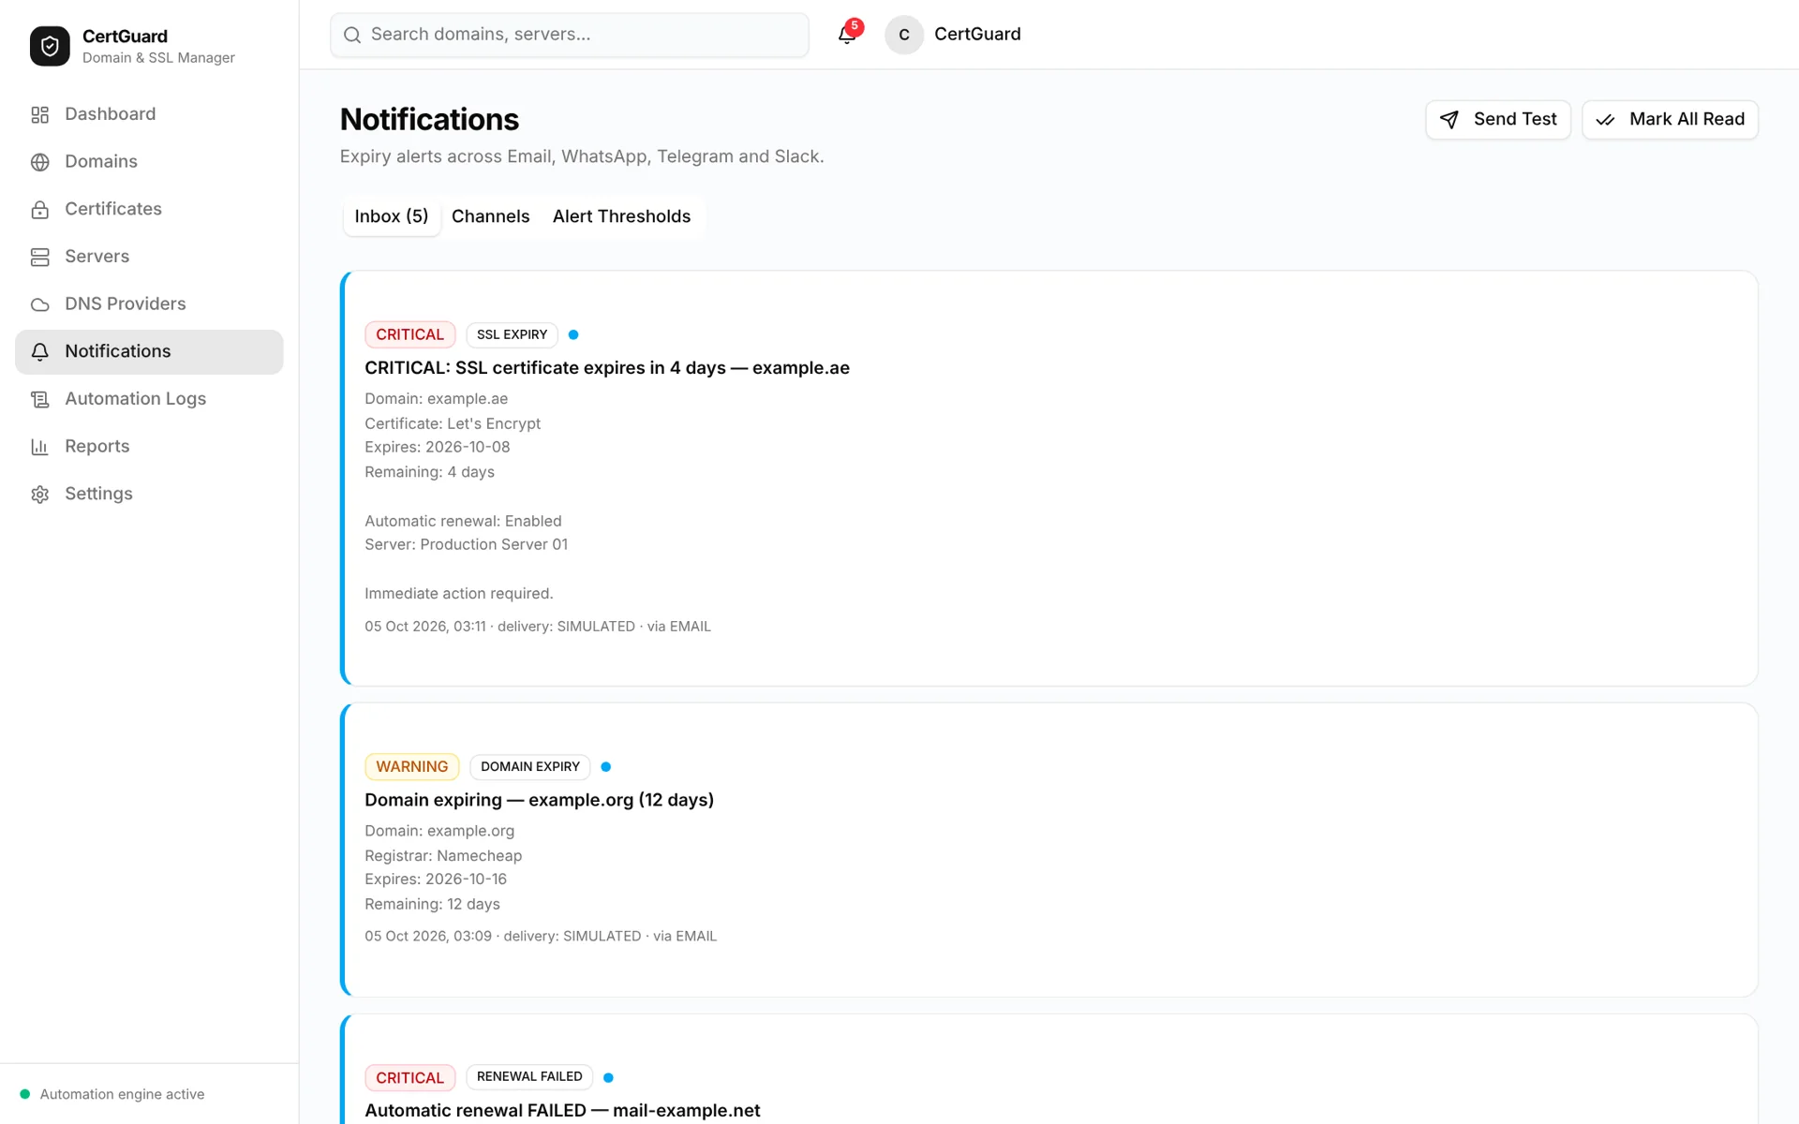Click the double-check icon on Mark All Read
The height and width of the screenshot is (1124, 1799).
coord(1605,120)
